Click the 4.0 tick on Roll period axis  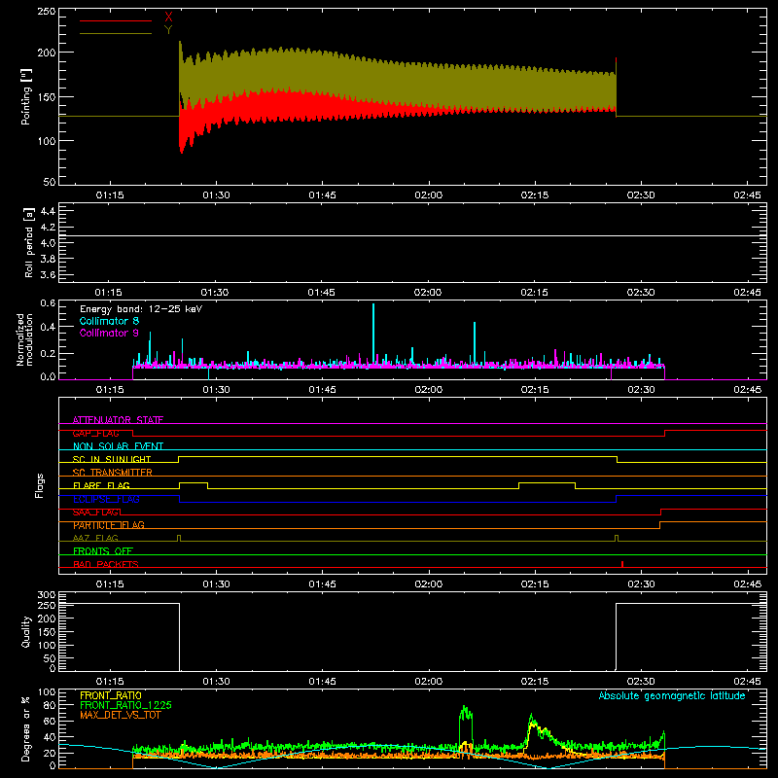(x=48, y=243)
